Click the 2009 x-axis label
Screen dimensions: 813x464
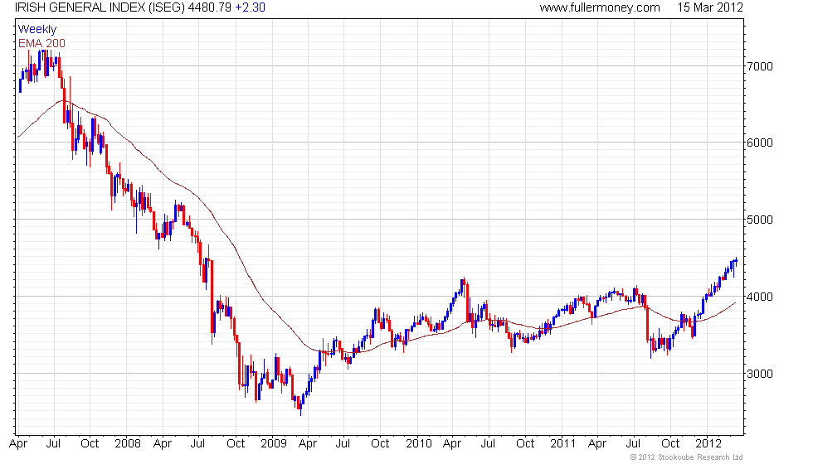click(x=274, y=444)
